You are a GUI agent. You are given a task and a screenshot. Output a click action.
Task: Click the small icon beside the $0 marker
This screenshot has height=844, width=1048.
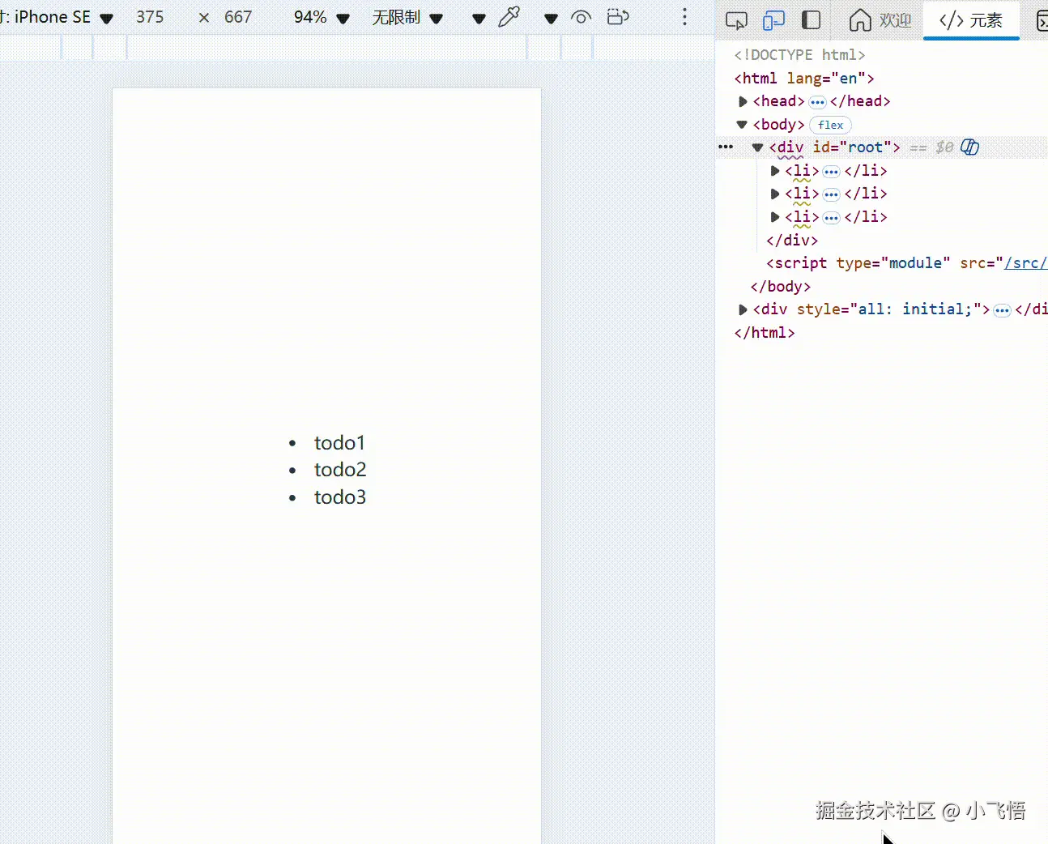click(969, 147)
